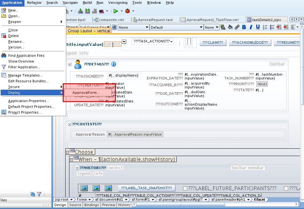Toggle Bold formatting
Image resolution: width=304 pixels, height=209 pixels.
[244, 27]
